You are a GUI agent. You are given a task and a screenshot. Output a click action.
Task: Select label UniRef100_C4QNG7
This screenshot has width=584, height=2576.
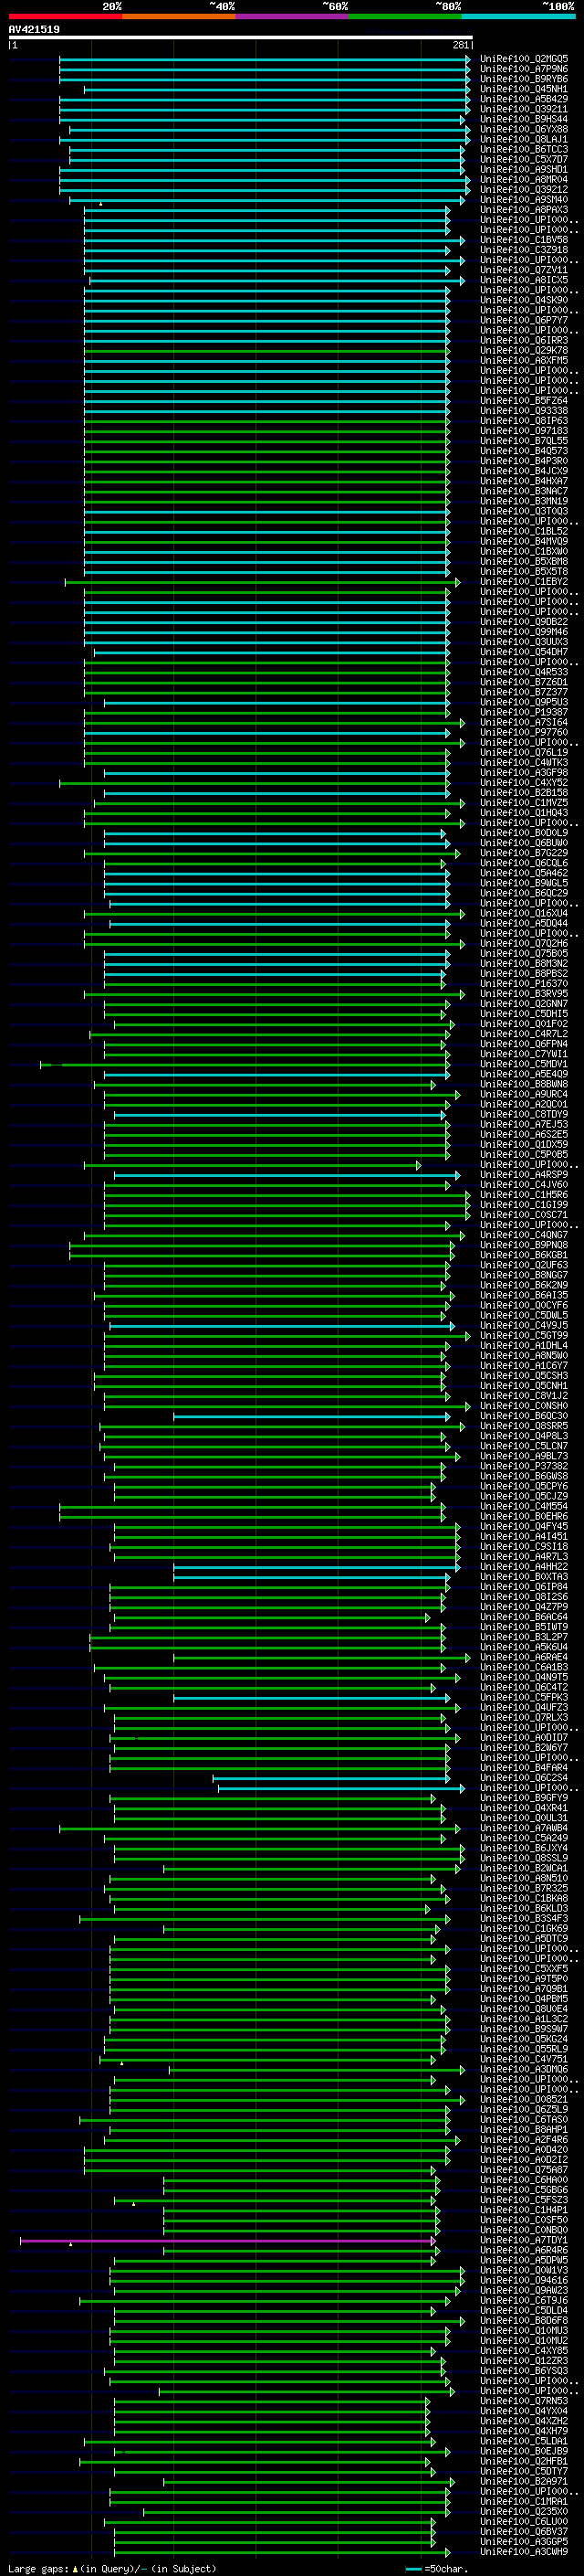[x=524, y=1235]
